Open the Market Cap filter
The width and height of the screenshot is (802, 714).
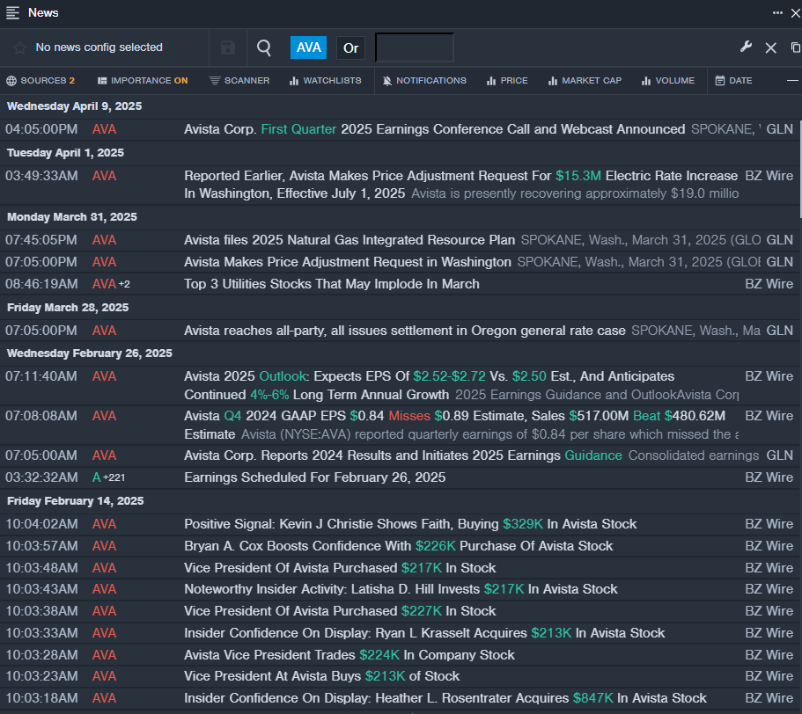click(x=585, y=81)
